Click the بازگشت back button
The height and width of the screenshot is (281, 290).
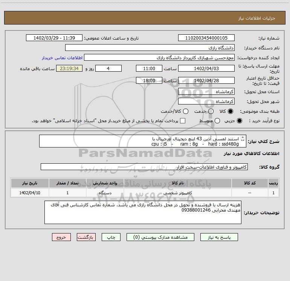click(86, 237)
